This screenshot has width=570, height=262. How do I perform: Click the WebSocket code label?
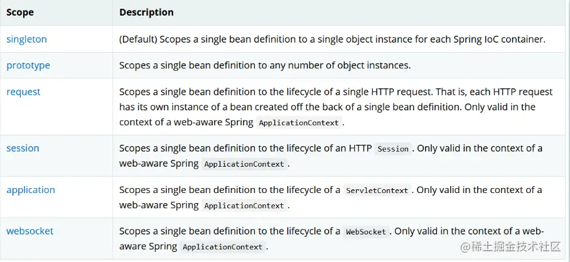pyautogui.click(x=365, y=232)
